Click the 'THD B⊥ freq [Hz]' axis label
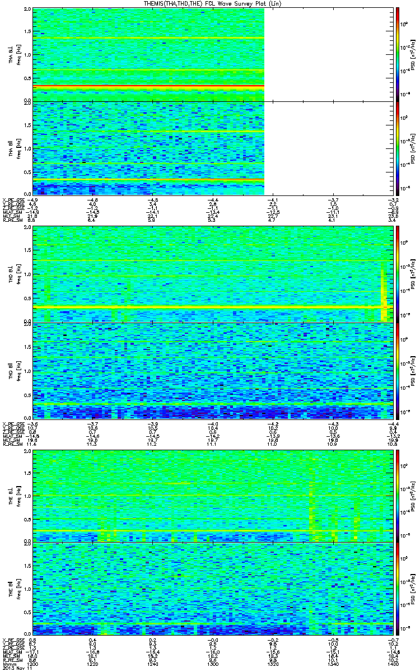420x672 pixels. [15, 274]
